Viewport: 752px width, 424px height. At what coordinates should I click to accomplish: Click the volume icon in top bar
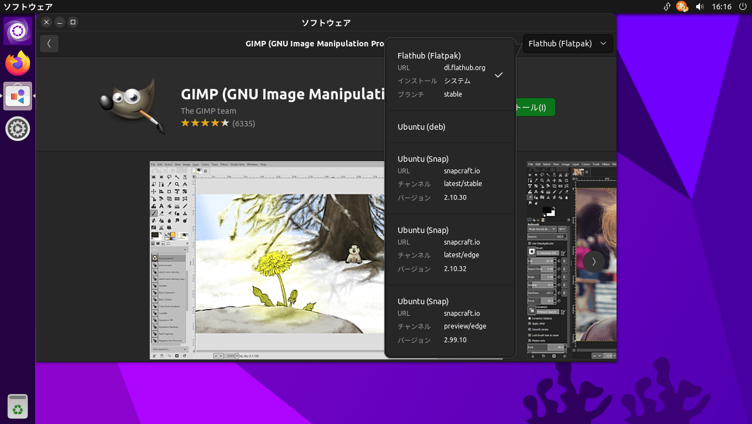[699, 7]
